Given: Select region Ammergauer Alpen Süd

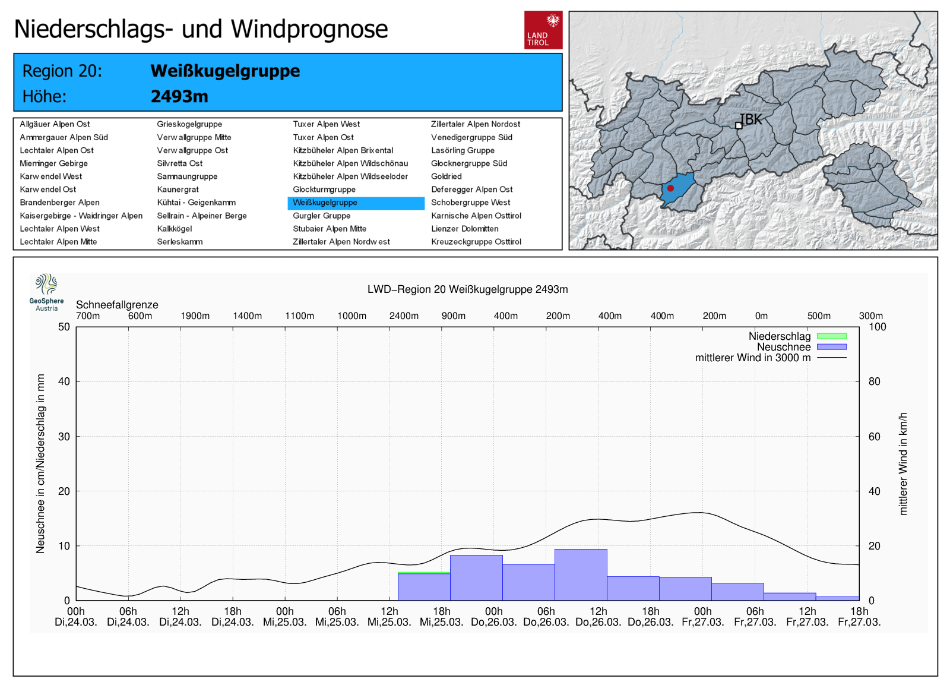Looking at the screenshot, I should tap(64, 137).
